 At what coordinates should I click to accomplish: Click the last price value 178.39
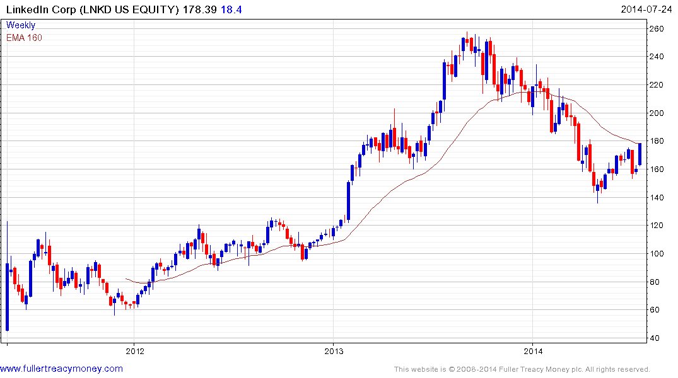coord(199,9)
